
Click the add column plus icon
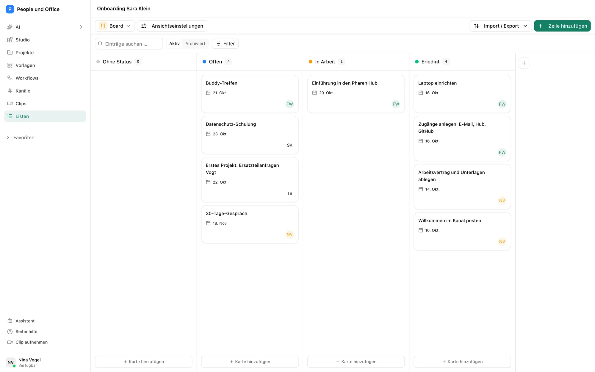(x=524, y=63)
